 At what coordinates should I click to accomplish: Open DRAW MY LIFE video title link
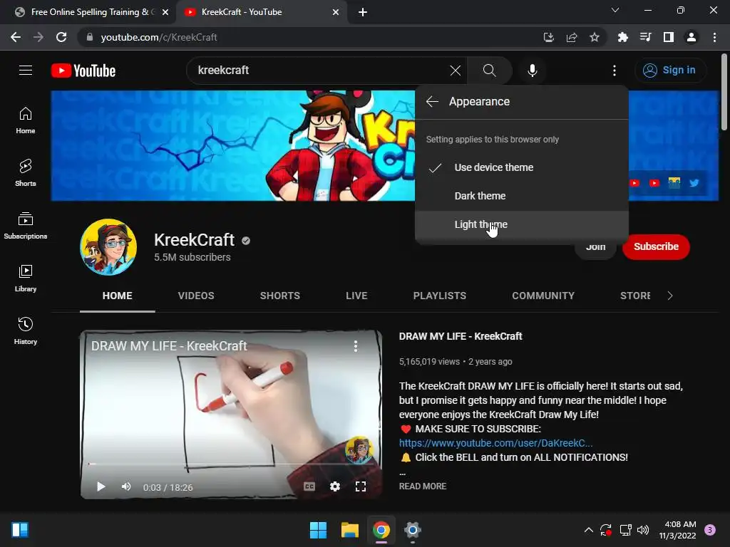pos(461,336)
